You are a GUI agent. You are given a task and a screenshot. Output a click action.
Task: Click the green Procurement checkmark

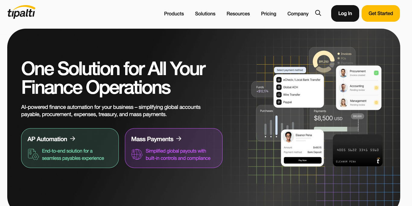point(376,73)
